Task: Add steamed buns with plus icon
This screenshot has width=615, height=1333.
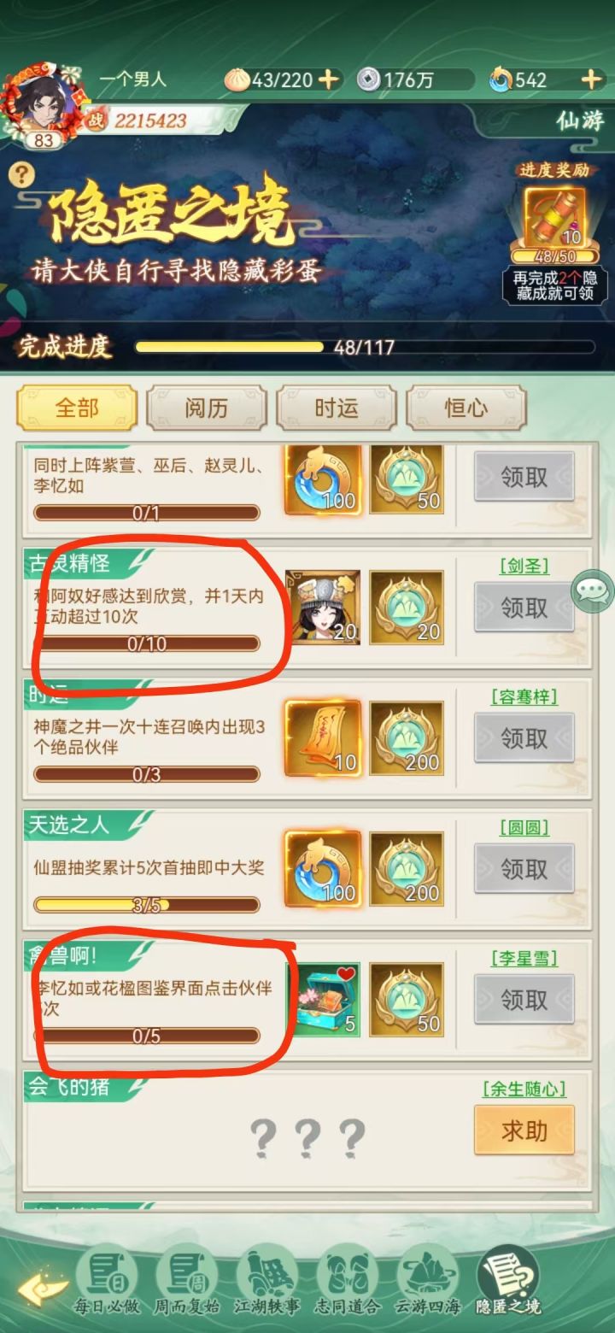Action: click(328, 80)
